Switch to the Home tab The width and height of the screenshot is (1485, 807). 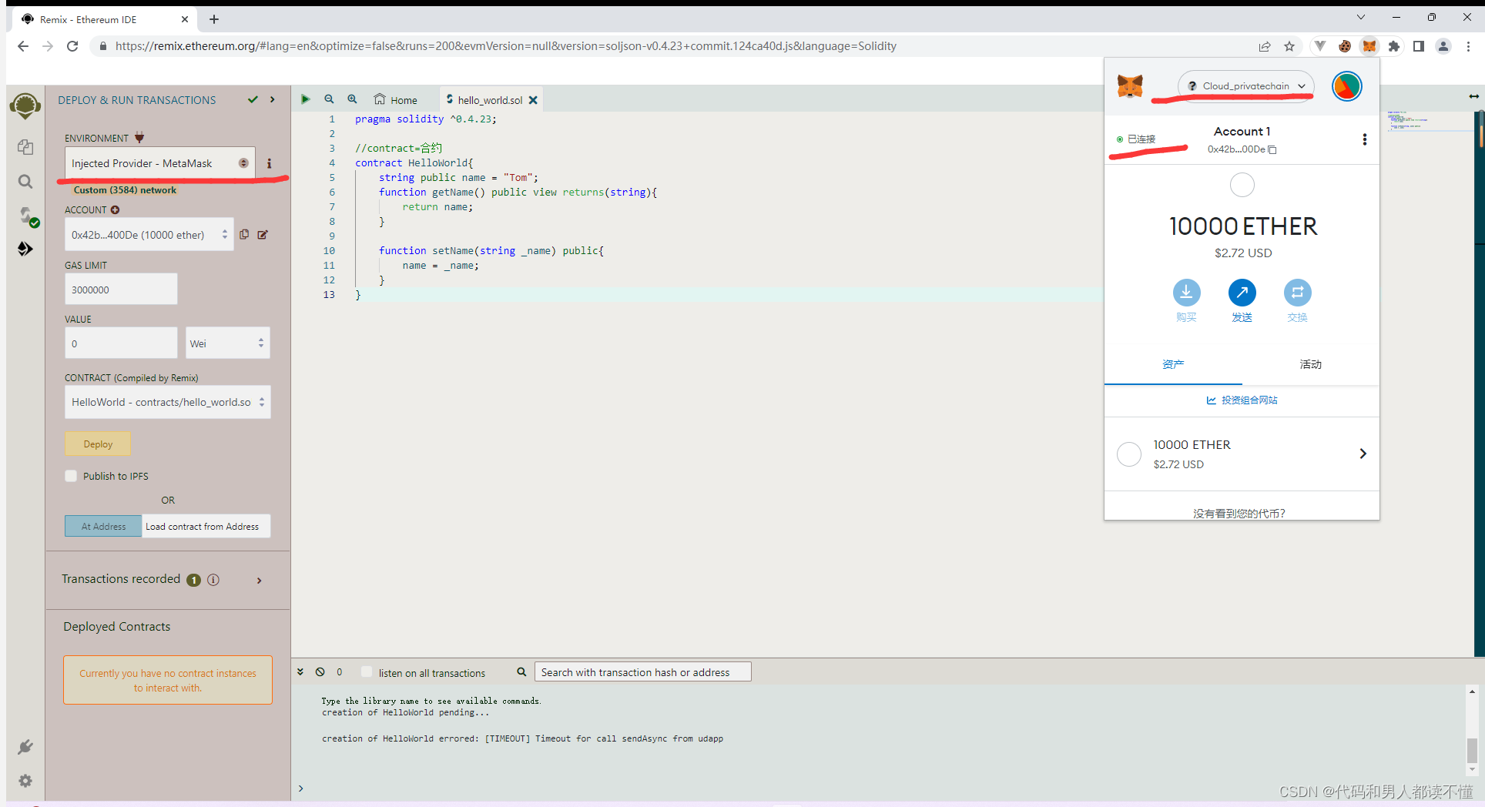tap(396, 99)
